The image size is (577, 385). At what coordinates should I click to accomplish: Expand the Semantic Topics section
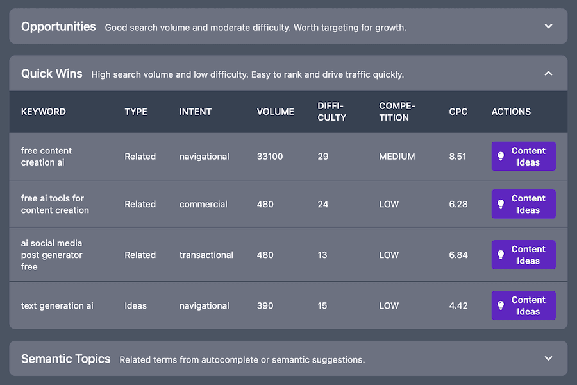(x=548, y=358)
